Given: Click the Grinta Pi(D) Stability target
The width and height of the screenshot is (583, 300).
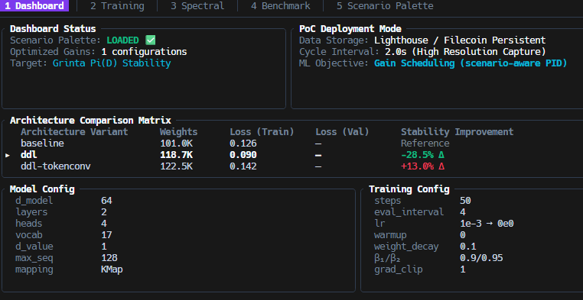Looking at the screenshot, I should [x=112, y=63].
